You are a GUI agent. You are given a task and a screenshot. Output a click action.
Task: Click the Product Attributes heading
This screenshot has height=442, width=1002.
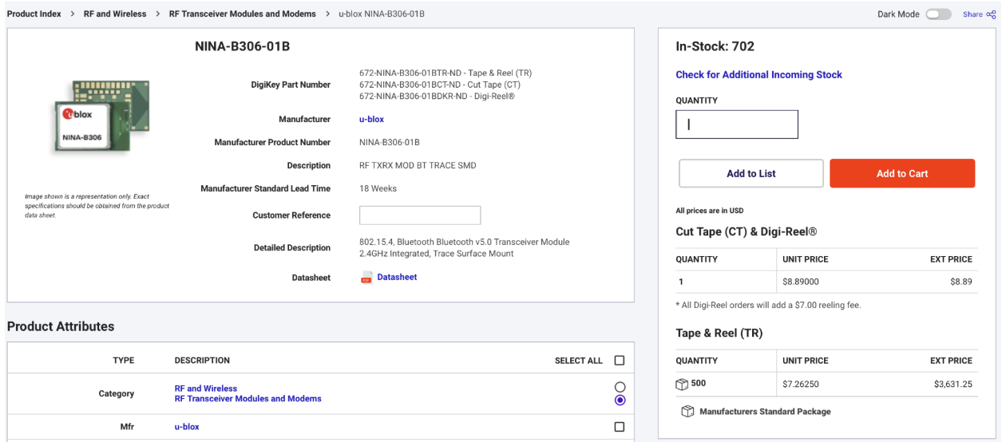(x=61, y=326)
